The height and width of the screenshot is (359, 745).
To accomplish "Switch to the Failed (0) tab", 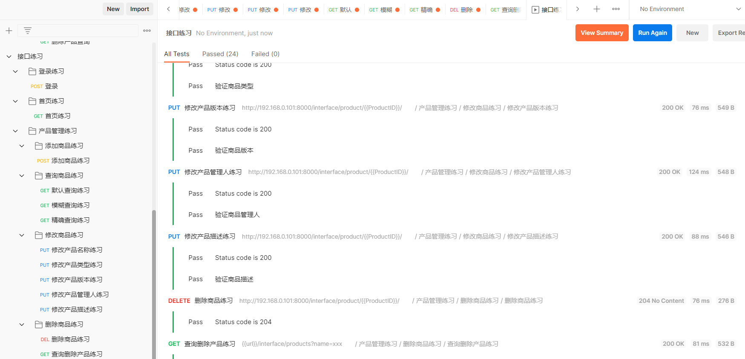I will (265, 54).
